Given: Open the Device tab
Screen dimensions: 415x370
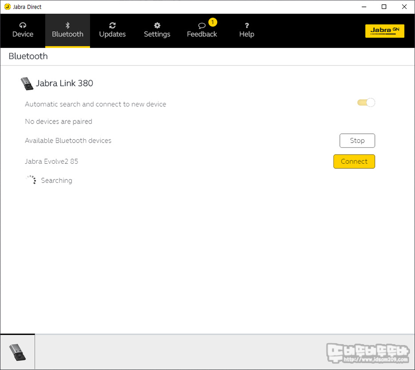Looking at the screenshot, I should click(23, 30).
